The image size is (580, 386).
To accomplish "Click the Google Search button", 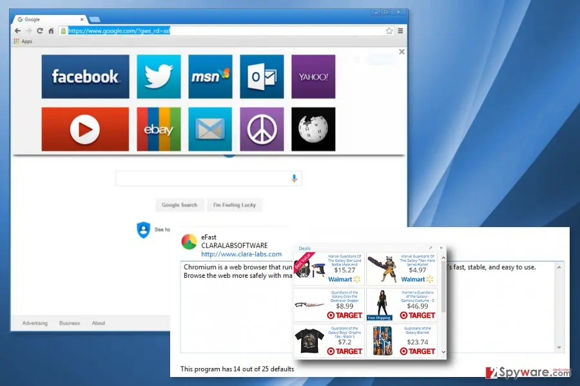I will click(179, 205).
